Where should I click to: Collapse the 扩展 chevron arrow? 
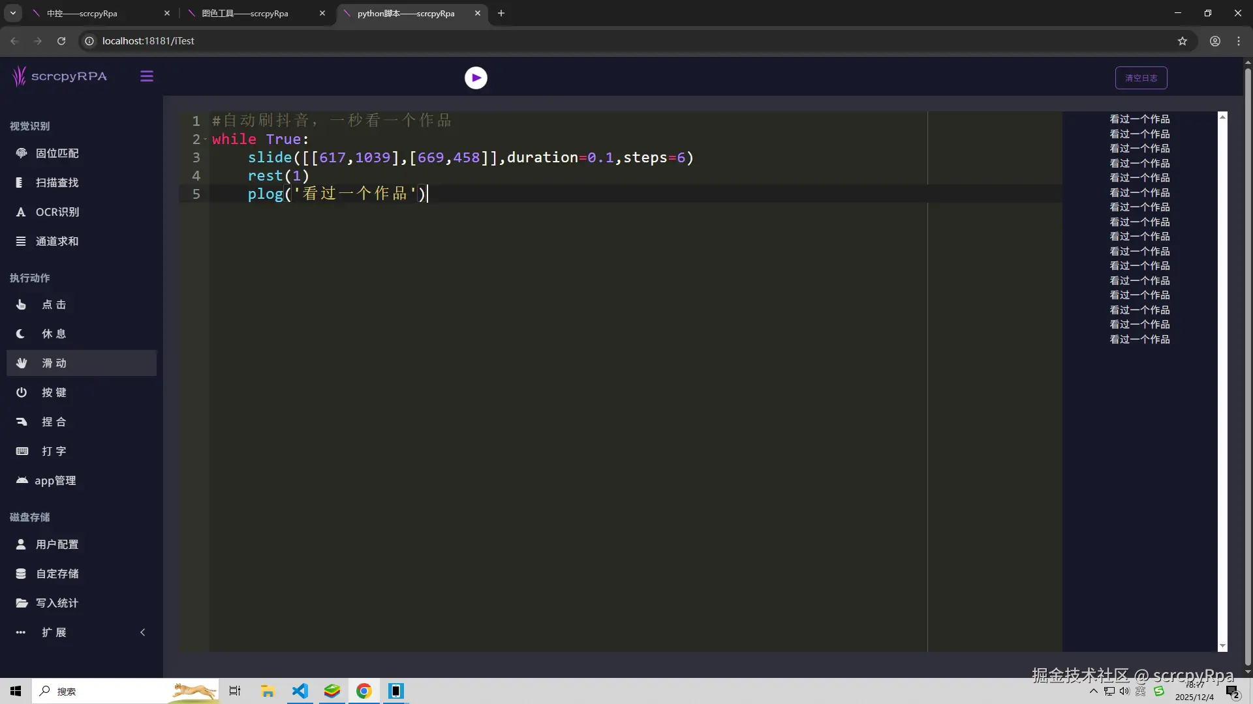pos(143,632)
